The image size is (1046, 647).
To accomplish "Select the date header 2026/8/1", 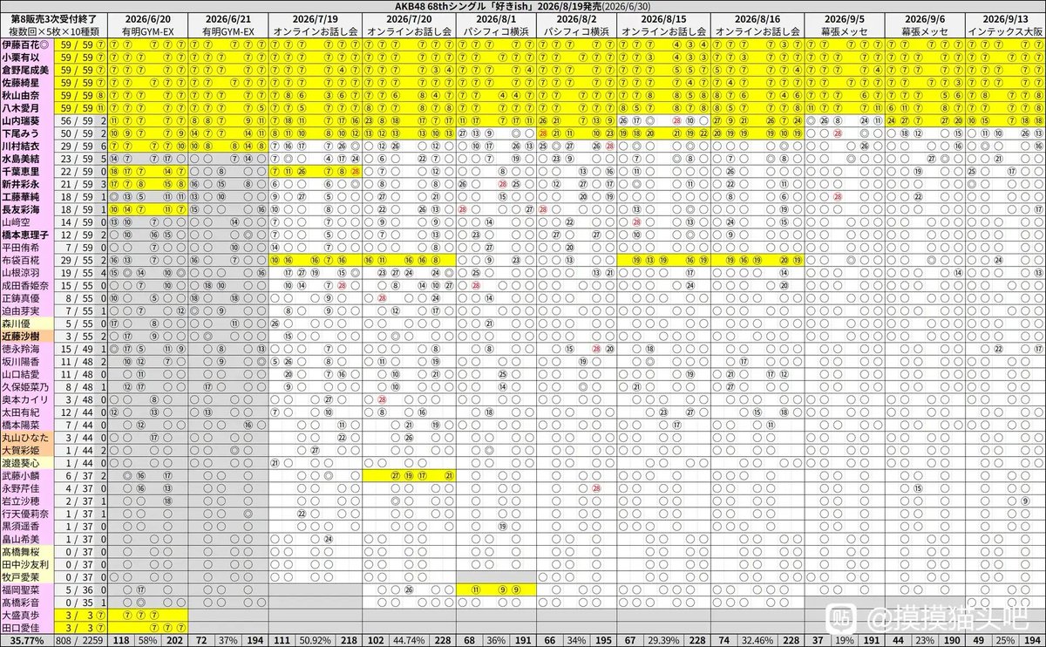I will click(494, 18).
